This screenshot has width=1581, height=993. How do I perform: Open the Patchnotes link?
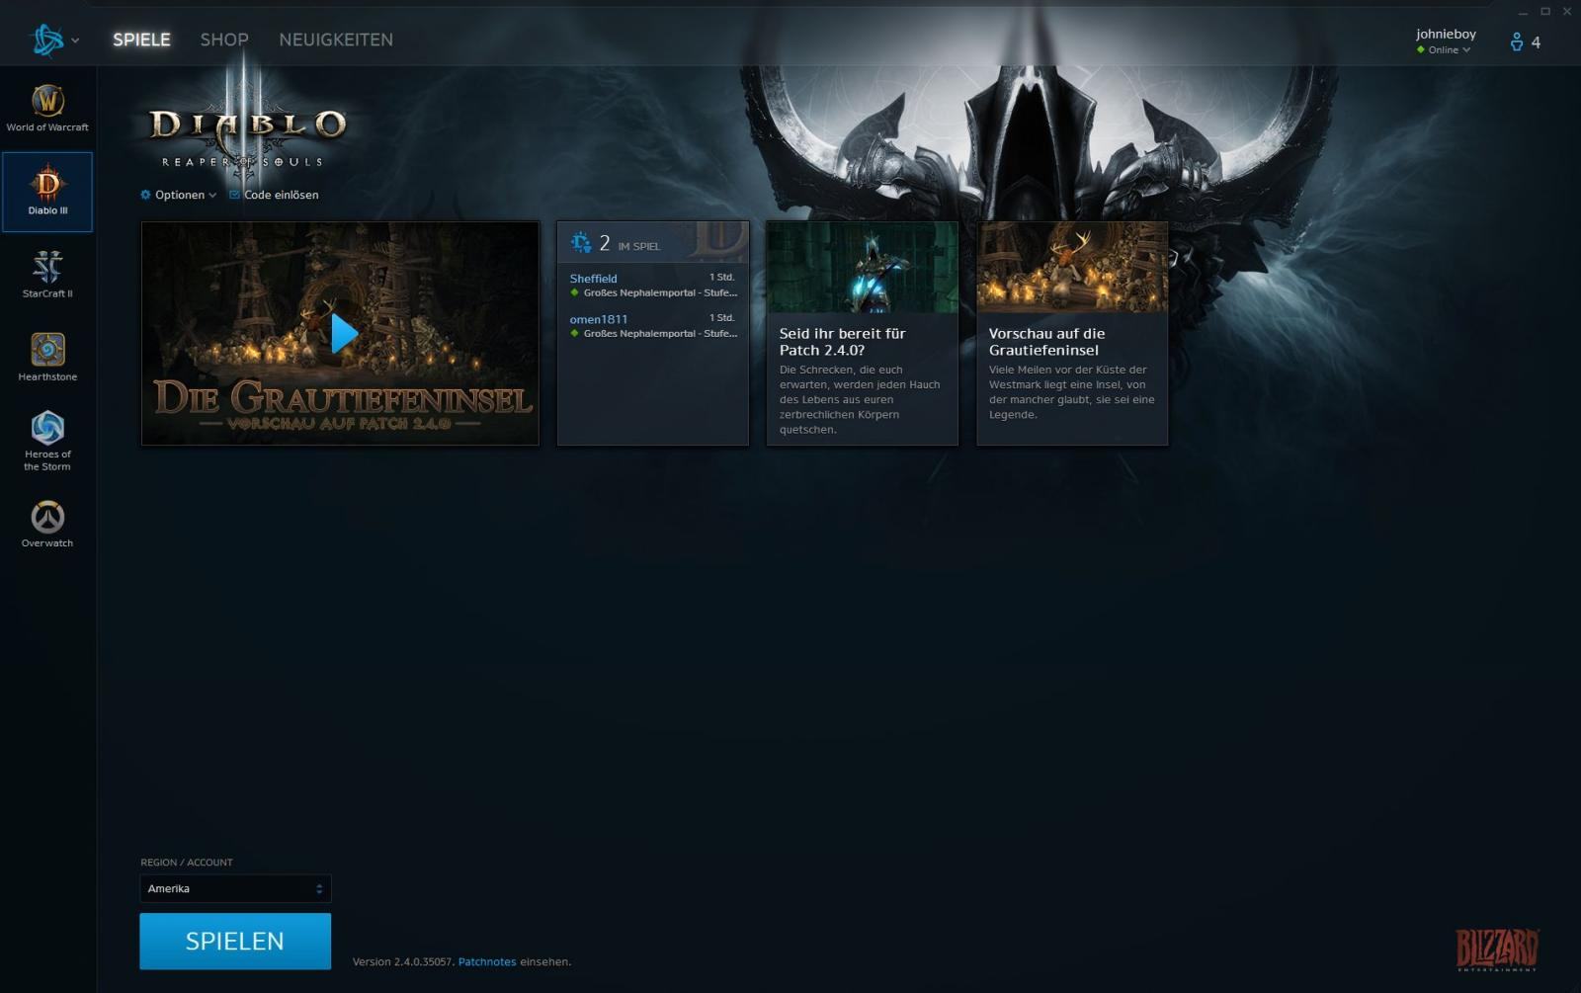point(487,961)
